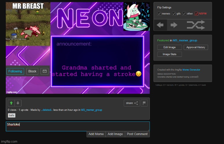View Approval History

coord(196,47)
